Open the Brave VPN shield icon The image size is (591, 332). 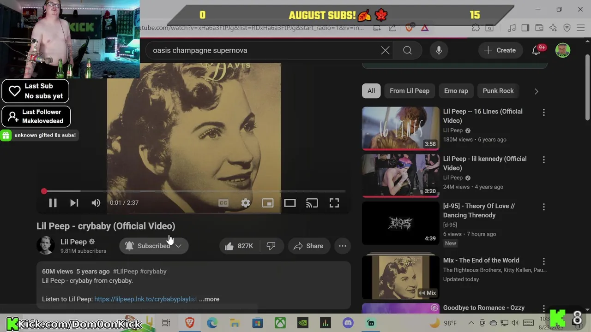point(567,28)
